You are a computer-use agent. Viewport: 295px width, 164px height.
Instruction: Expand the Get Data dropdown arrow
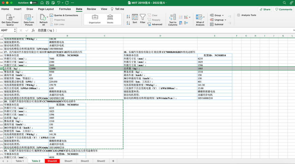14,17
